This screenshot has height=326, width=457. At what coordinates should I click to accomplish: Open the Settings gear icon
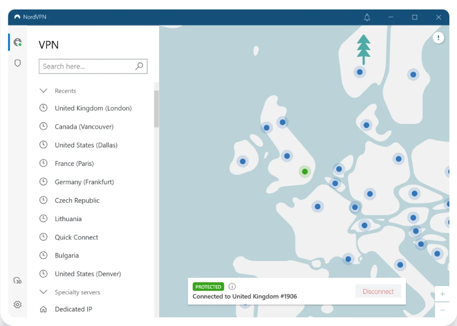(17, 304)
